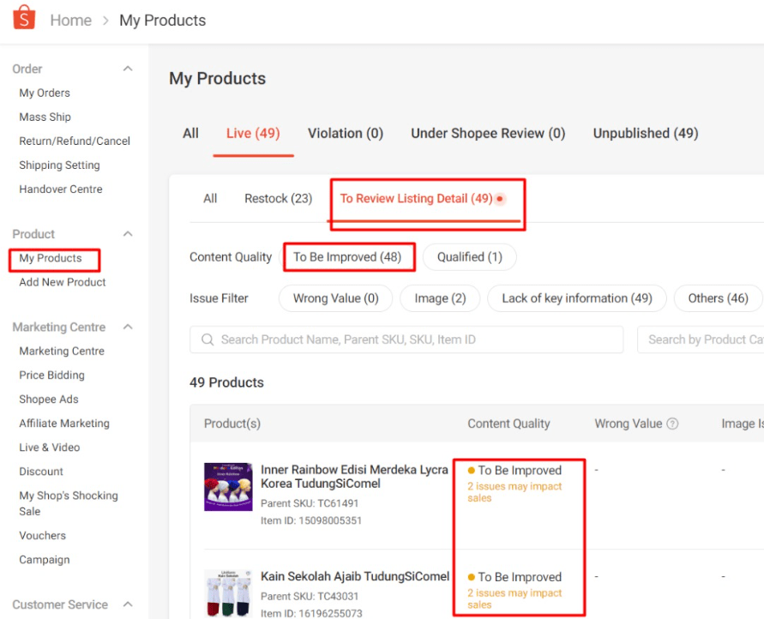This screenshot has height=619, width=764.
Task: Switch to Under Shopee Review (0) tab
Action: 488,134
